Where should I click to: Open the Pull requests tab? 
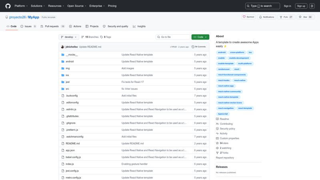53,26
